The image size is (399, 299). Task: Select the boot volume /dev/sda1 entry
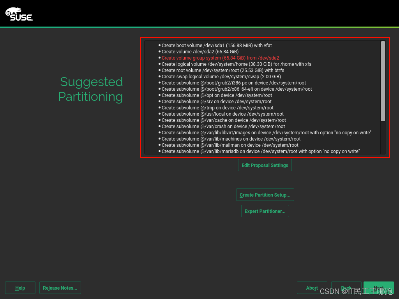click(217, 45)
